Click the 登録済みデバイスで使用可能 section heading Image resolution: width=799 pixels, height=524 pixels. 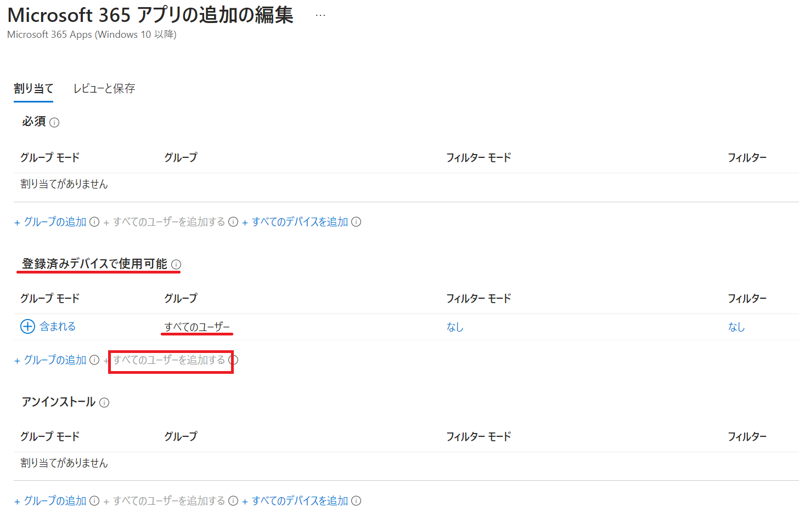(x=94, y=264)
